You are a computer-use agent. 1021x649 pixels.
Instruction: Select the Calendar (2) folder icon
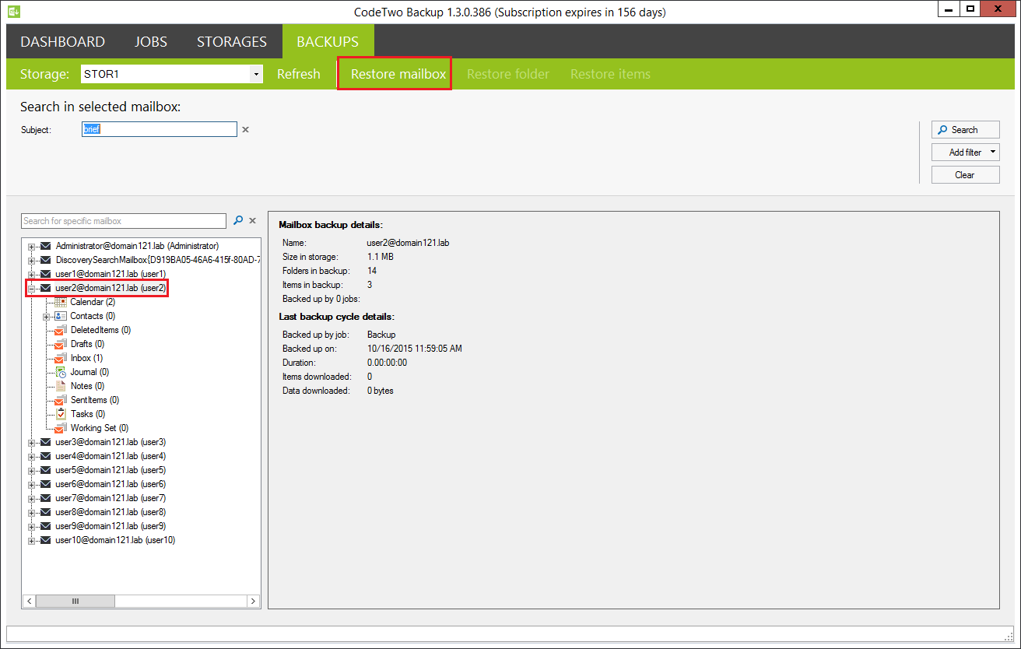[x=61, y=302]
